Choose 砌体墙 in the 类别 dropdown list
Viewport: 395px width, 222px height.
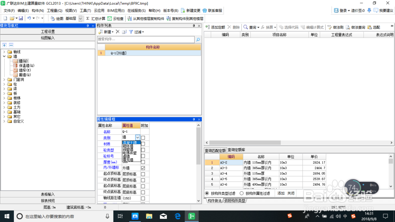click(128, 146)
